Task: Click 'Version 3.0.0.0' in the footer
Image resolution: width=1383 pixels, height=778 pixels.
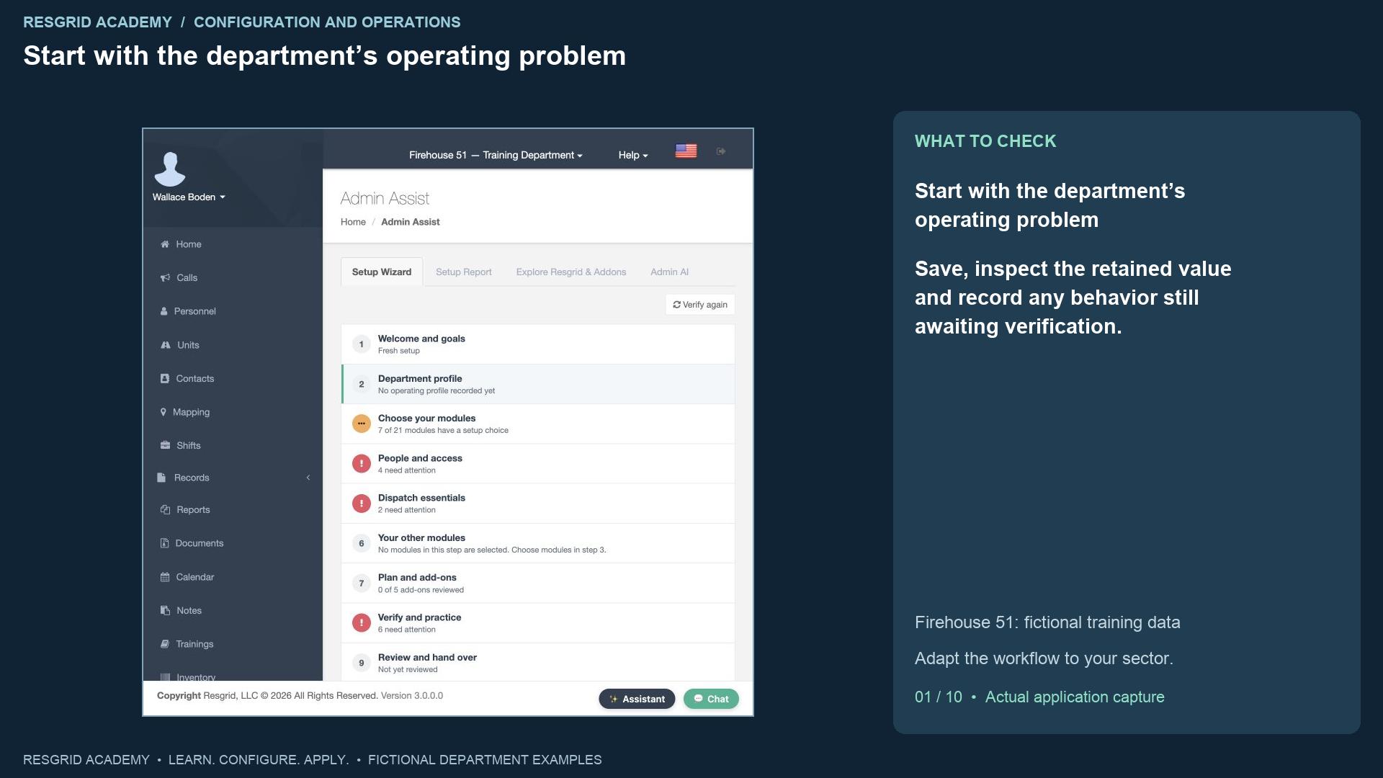Action: 411,696
